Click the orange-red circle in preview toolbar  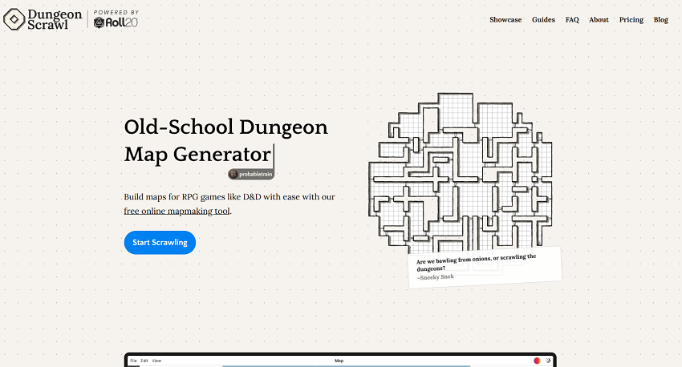coord(538,361)
